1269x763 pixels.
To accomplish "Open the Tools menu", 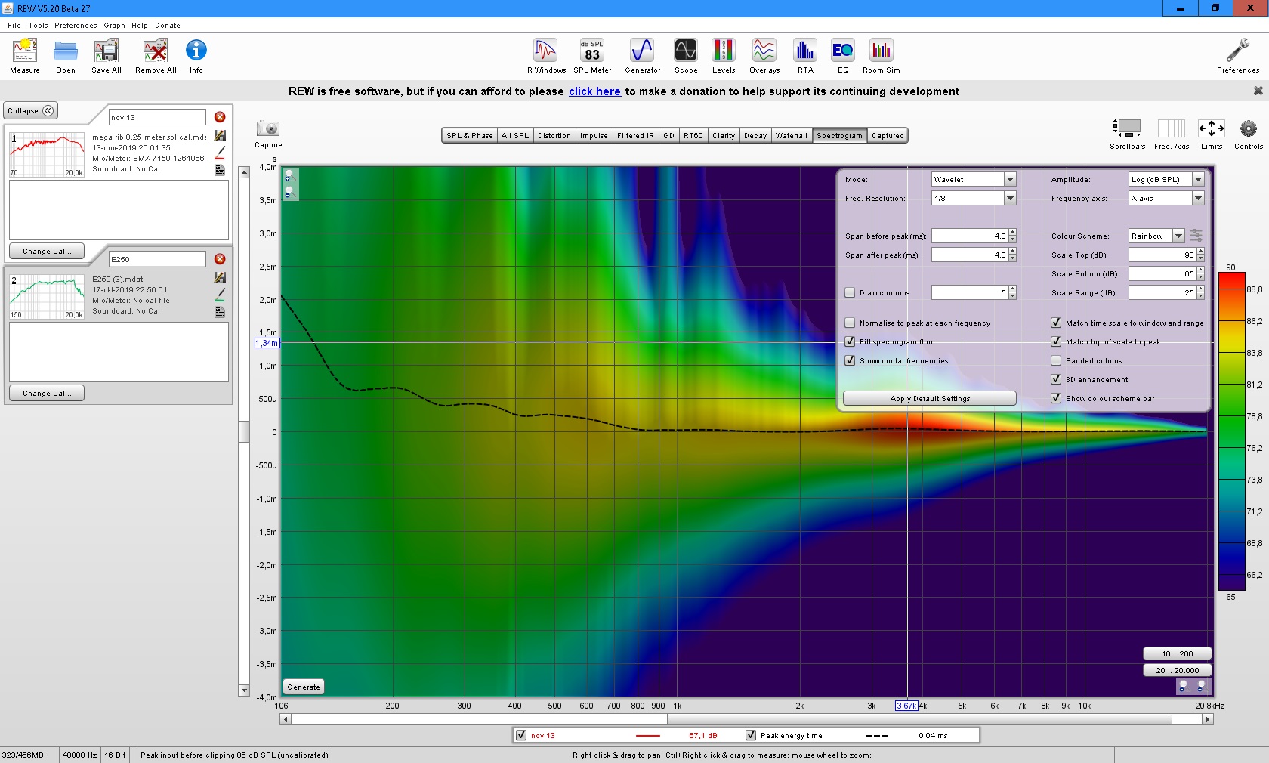I will point(38,26).
